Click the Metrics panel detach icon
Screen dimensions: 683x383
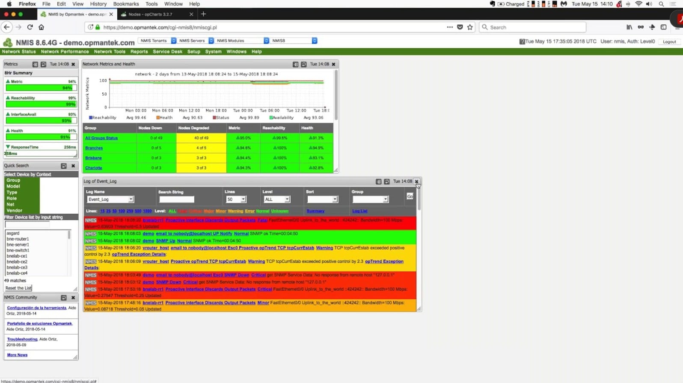pos(35,64)
